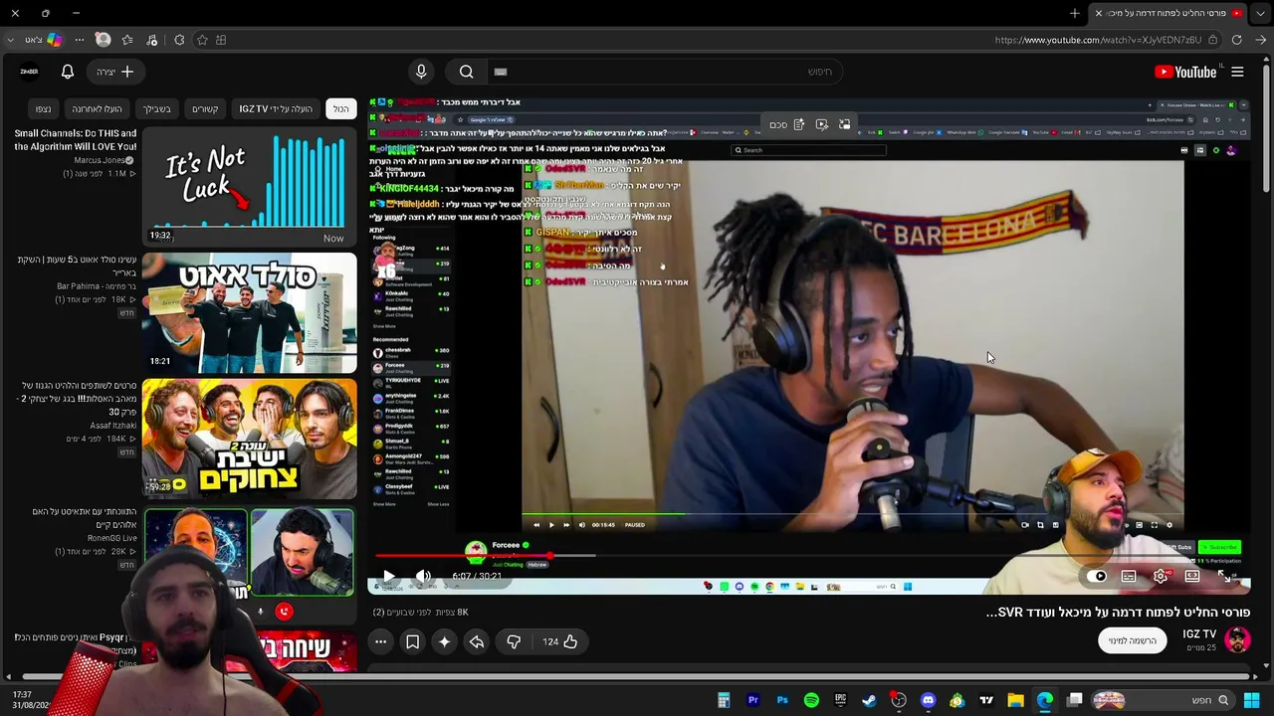Viewport: 1274px width, 716px height.
Task: Open Epic Games Launcher from the taskbar
Action: click(840, 700)
